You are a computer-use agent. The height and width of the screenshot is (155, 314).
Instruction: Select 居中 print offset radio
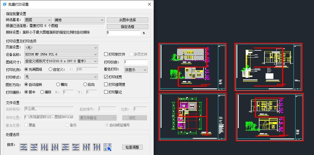coord(26,92)
